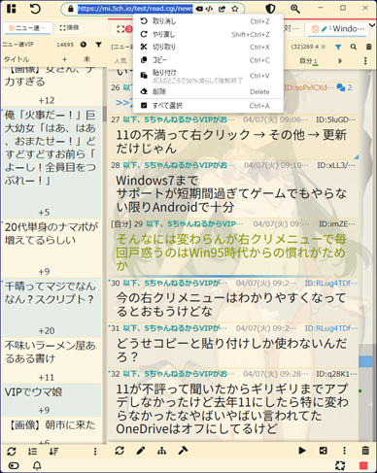Choose コピー (Copy) in context menu
The width and height of the screenshot is (377, 473).
click(x=208, y=60)
